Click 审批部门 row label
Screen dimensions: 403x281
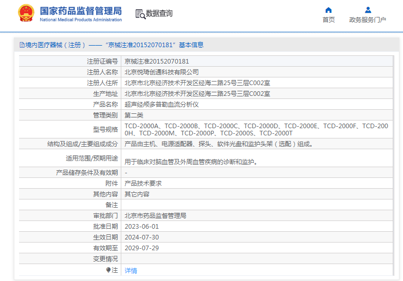coord(105,216)
